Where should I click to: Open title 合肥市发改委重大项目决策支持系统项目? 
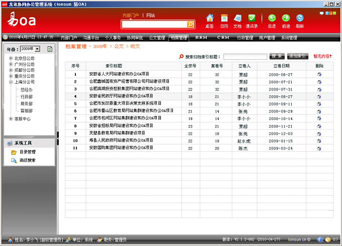pyautogui.click(x=125, y=103)
